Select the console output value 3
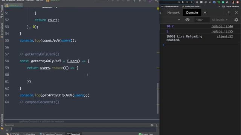 click(x=167, y=31)
